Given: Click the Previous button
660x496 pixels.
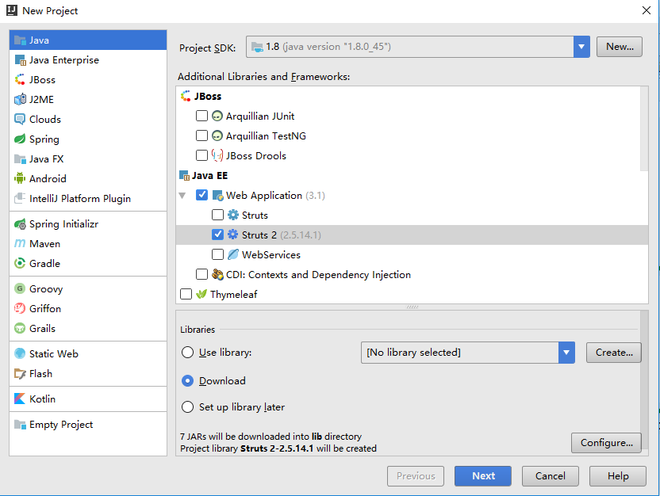Looking at the screenshot, I should click(416, 476).
